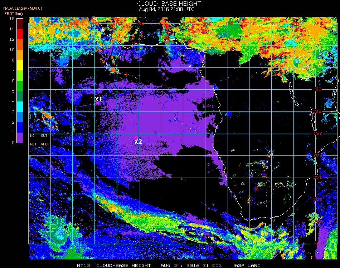340x268 pixels.
Task: Click the 'RET' label under the legend
Action: pyautogui.click(x=33, y=144)
